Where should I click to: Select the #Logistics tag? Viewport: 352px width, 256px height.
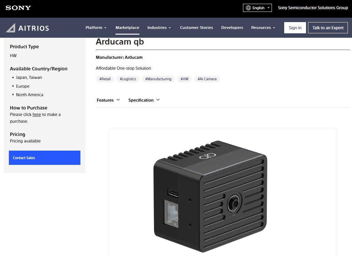pyautogui.click(x=127, y=79)
